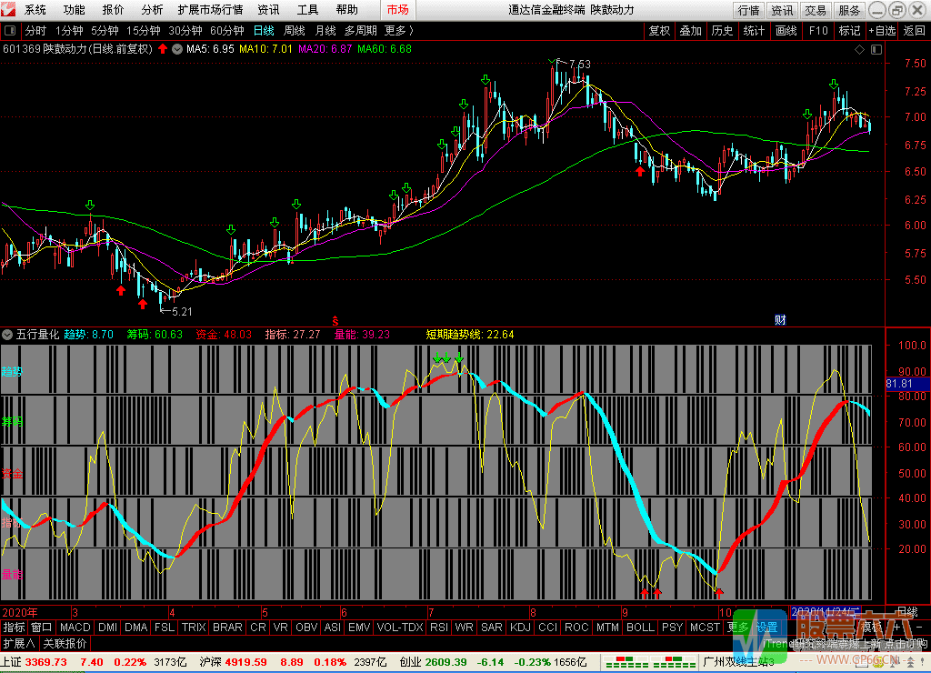Click the 上证 3369.73 index in status bar
This screenshot has height=673, width=931.
(34, 662)
